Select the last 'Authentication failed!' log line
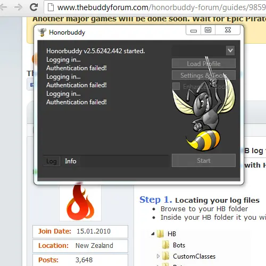This screenshot has width=266, height=266. tap(77, 102)
